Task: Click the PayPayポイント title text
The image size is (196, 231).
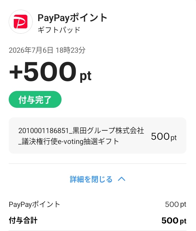Action: pos(73,18)
